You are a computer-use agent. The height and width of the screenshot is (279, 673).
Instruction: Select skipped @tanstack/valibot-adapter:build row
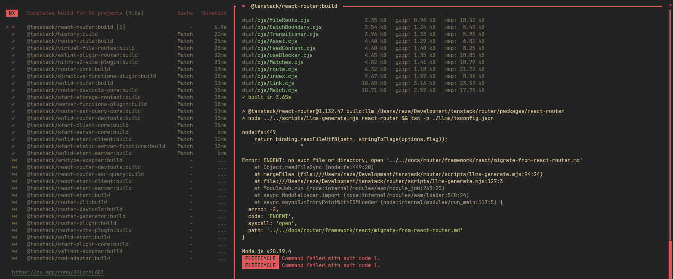click(116, 251)
